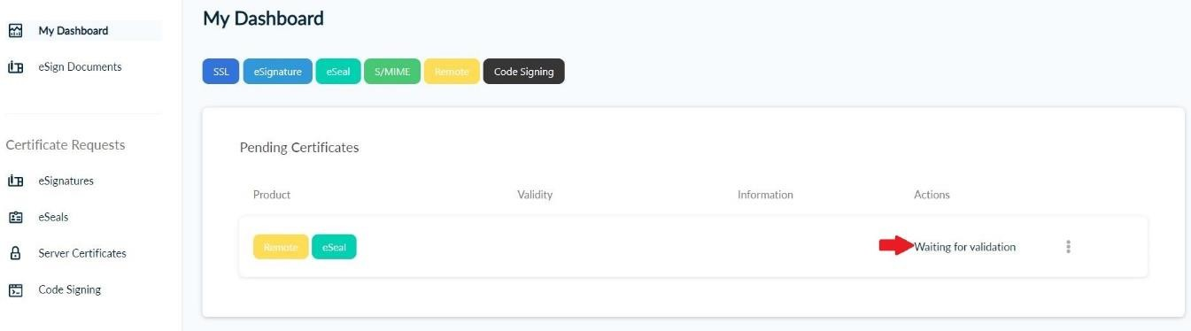The height and width of the screenshot is (331, 1191).
Task: Filter by eSignature tag
Action: [x=277, y=72]
